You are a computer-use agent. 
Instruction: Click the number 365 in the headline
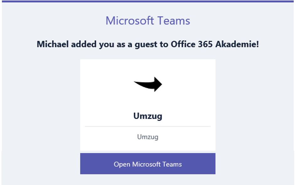pos(205,44)
